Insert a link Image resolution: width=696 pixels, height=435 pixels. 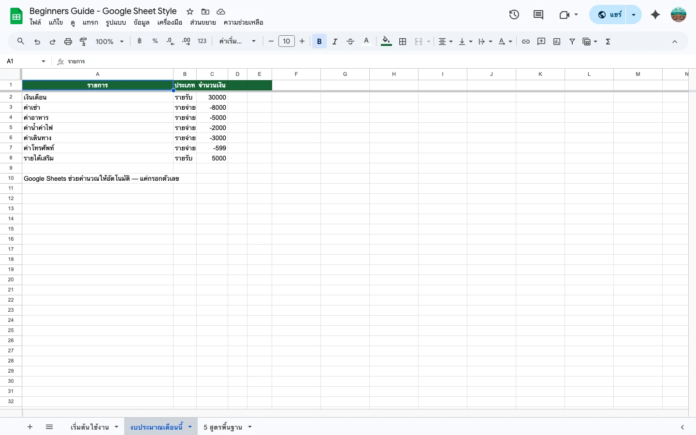coord(526,41)
